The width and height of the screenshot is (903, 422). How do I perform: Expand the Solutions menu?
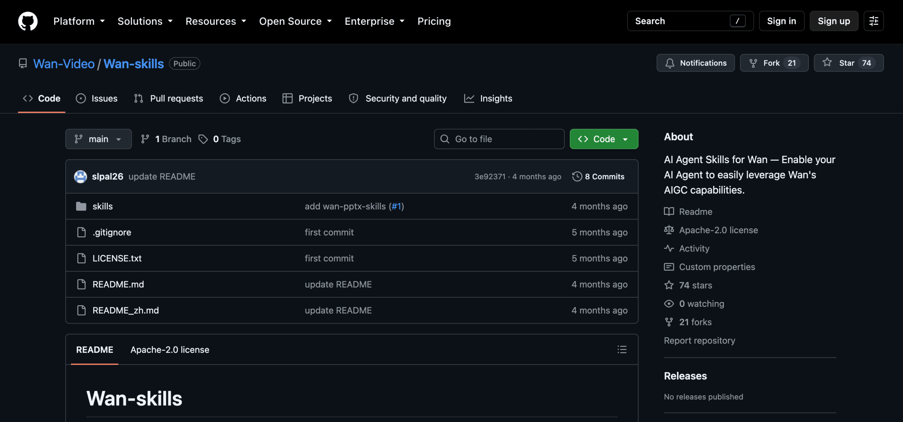pos(145,21)
